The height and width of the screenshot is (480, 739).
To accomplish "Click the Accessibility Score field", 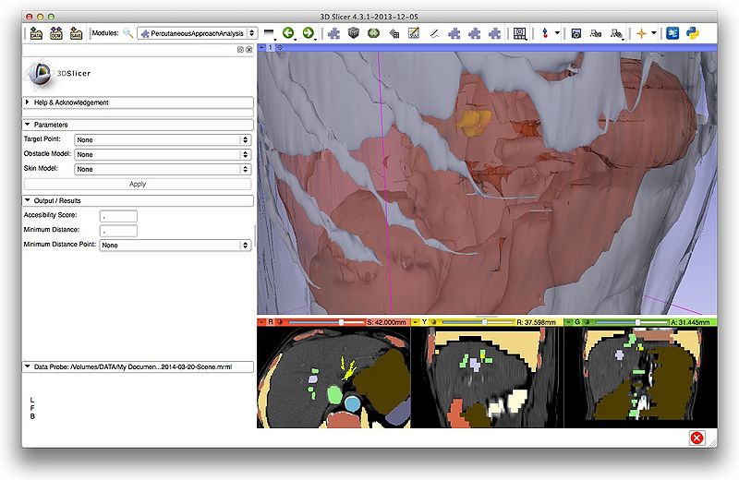I will [x=118, y=215].
